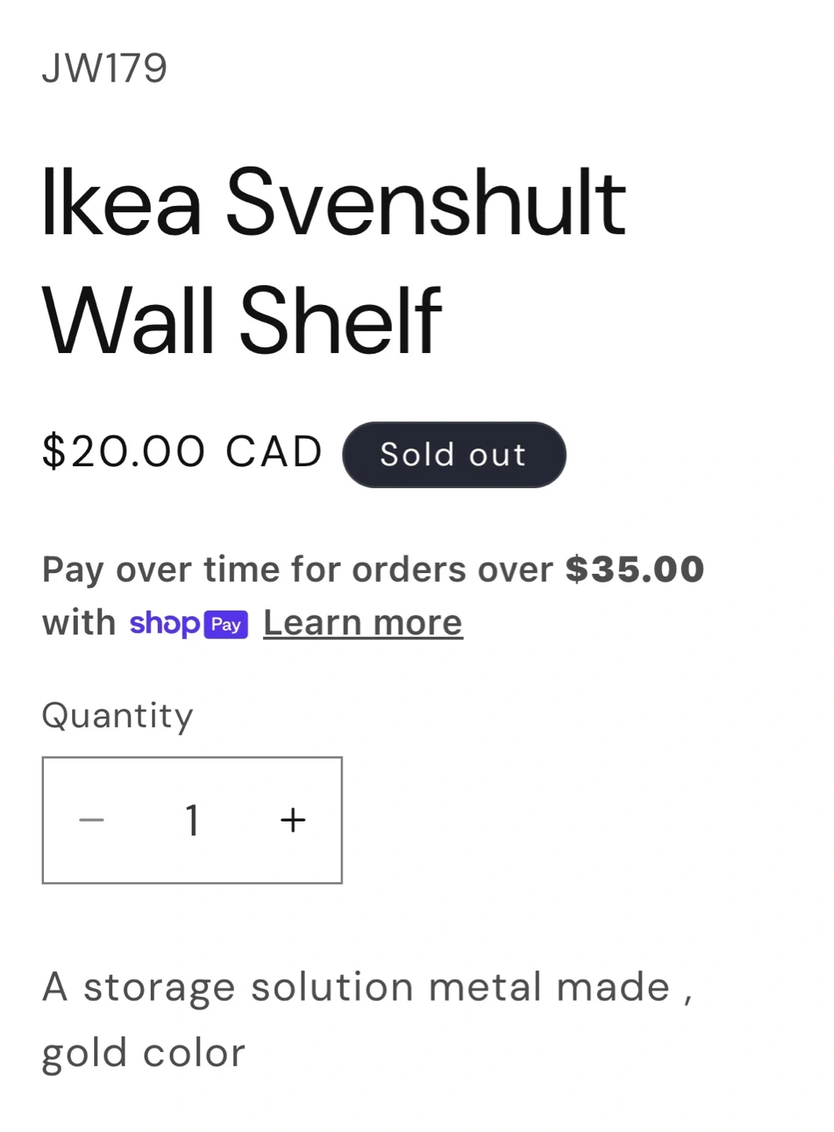Increase quantity with the plus icon
Screen dimensions: 834x1132
pyautogui.click(x=293, y=820)
